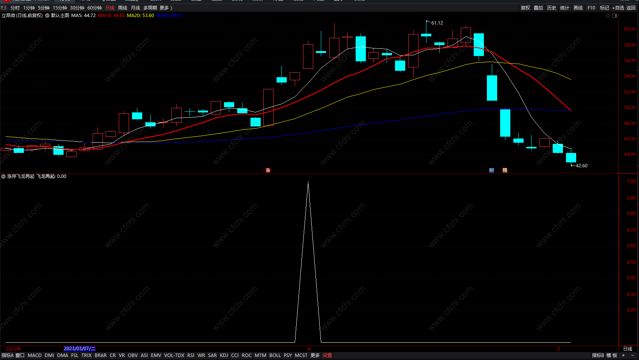The image size is (639, 360).
Task: Click the collapse-panel icon left of 分时
Action: tap(3, 8)
